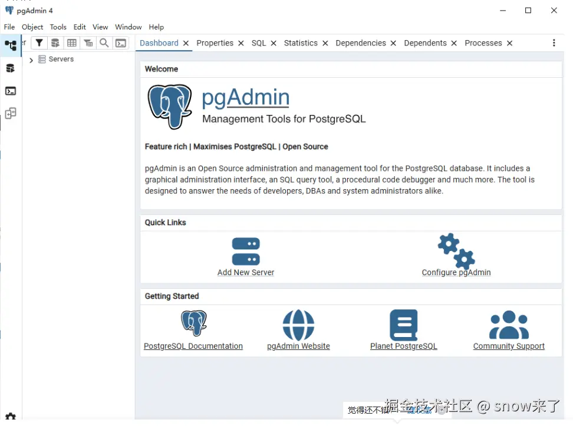Viewport: 573px width, 426px height.
Task: Switch to the Dependencies tab
Action: 361,43
